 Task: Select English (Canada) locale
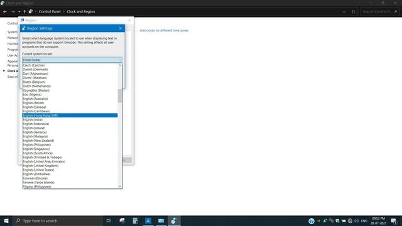(70, 107)
